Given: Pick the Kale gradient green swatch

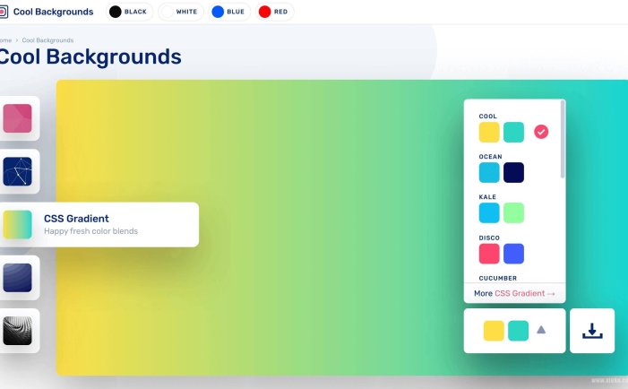Looking at the screenshot, I should point(513,212).
